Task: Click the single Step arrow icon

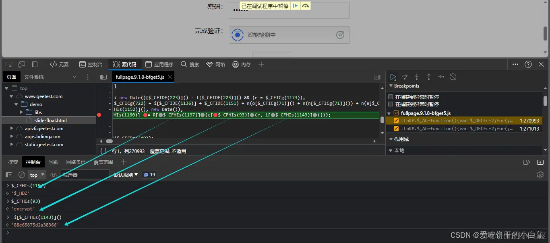Action: [441, 77]
